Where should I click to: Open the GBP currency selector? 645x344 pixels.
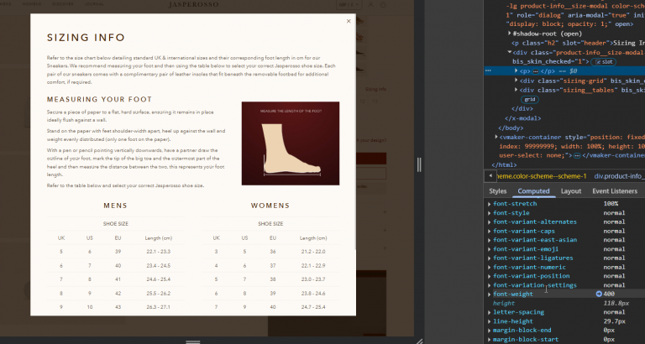tap(349, 4)
